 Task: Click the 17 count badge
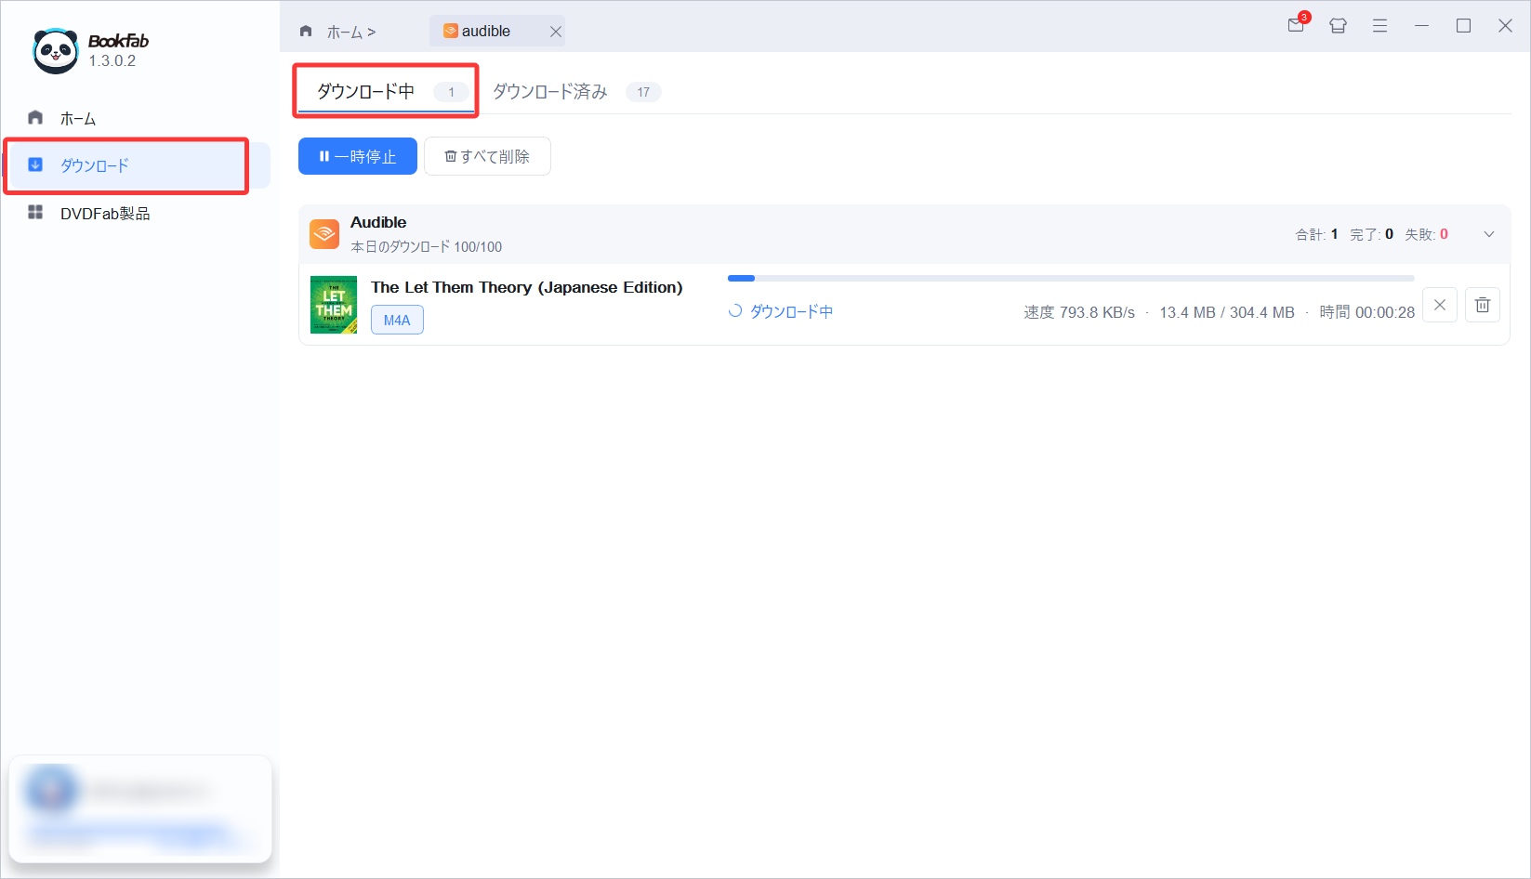pos(643,92)
